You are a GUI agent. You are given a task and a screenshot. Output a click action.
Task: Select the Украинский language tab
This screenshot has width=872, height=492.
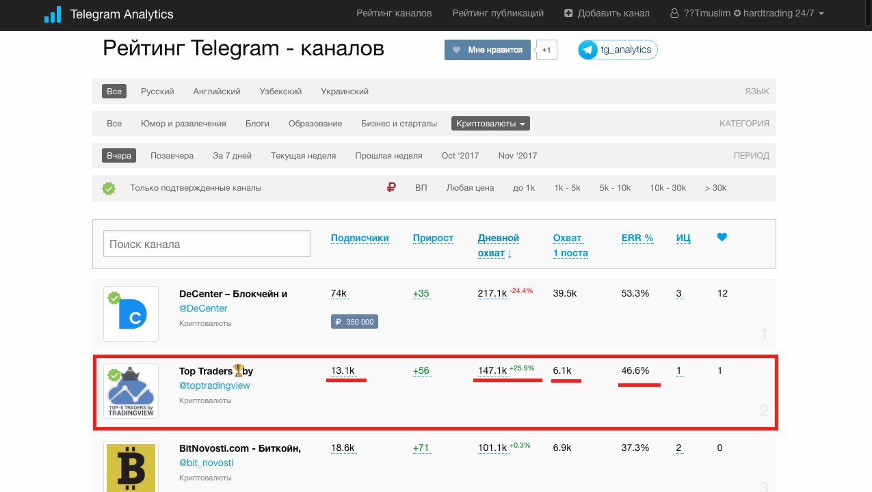[345, 92]
